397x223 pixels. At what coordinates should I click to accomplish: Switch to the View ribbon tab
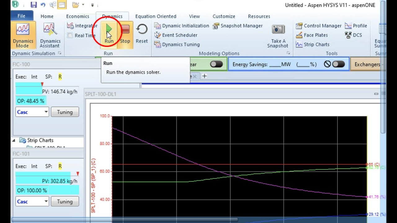point(194,16)
